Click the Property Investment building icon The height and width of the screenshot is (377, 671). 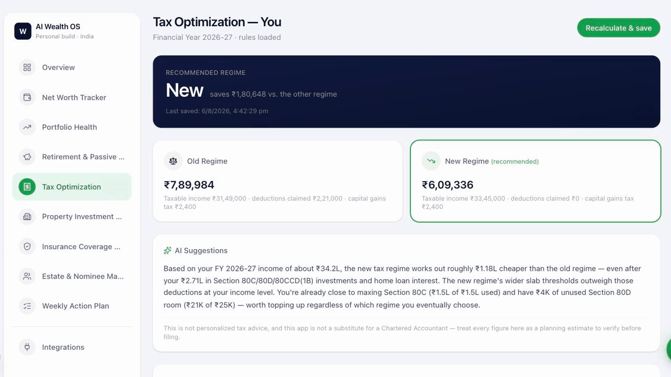[27, 217]
